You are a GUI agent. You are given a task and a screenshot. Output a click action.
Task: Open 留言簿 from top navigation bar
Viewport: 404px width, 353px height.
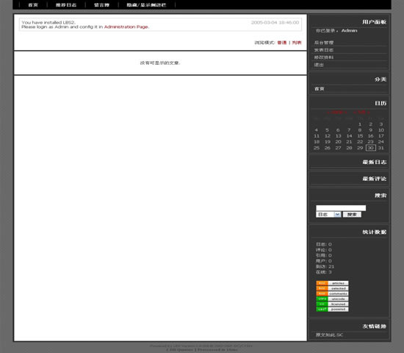101,5
